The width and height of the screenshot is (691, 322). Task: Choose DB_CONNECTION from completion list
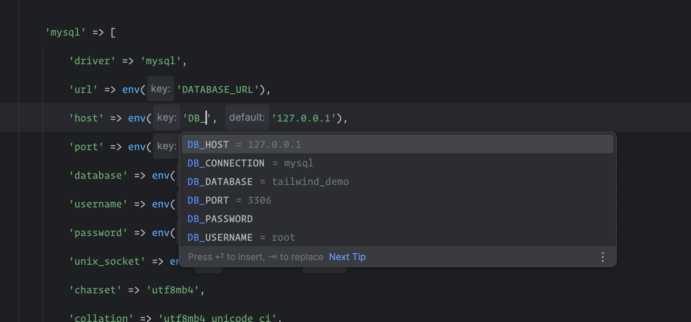(398, 163)
